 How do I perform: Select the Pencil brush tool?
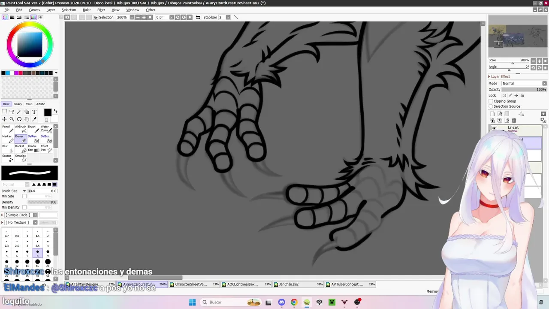(8, 129)
